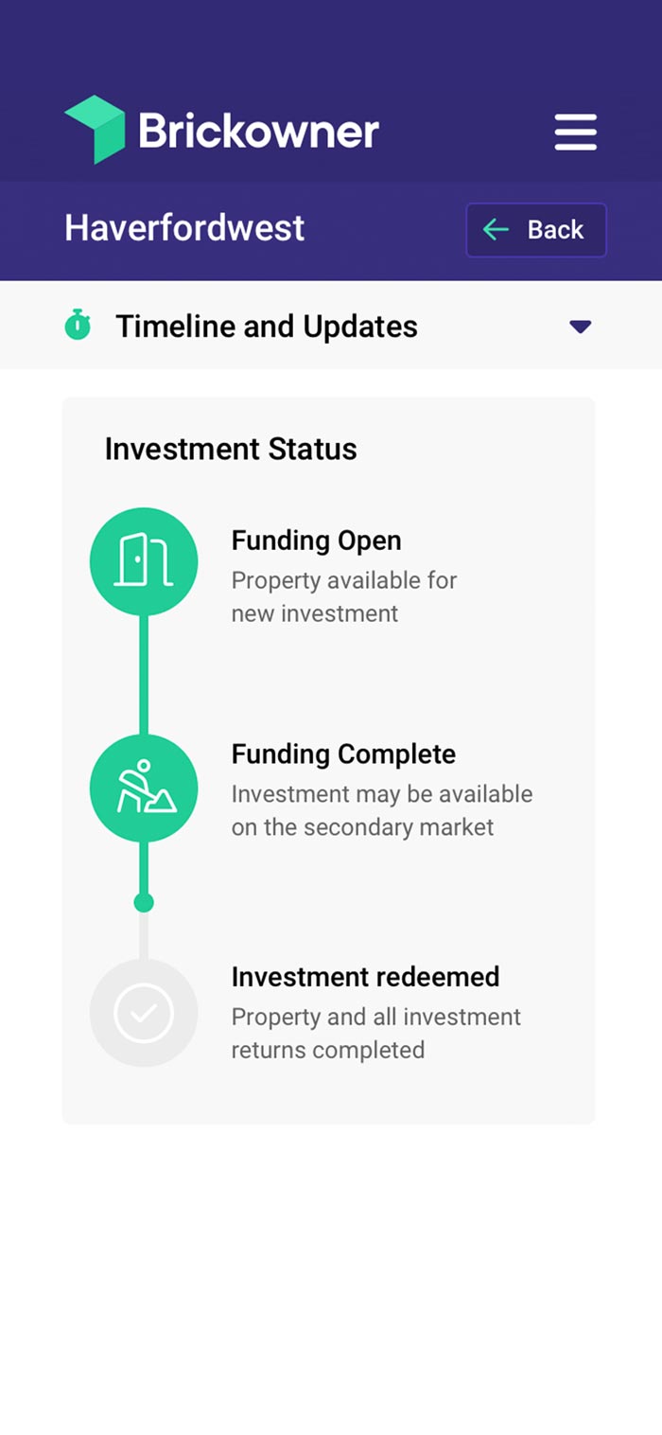Click the small green progress dot marker
Image resolution: width=662 pixels, height=1435 pixels.
pos(144,903)
